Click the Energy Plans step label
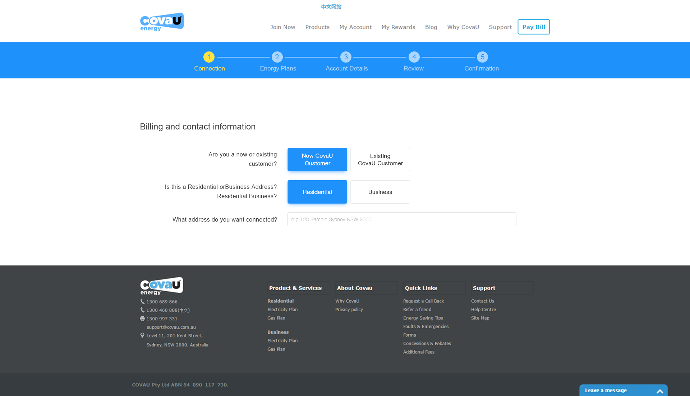Image resolution: width=690 pixels, height=396 pixels. pos(278,68)
